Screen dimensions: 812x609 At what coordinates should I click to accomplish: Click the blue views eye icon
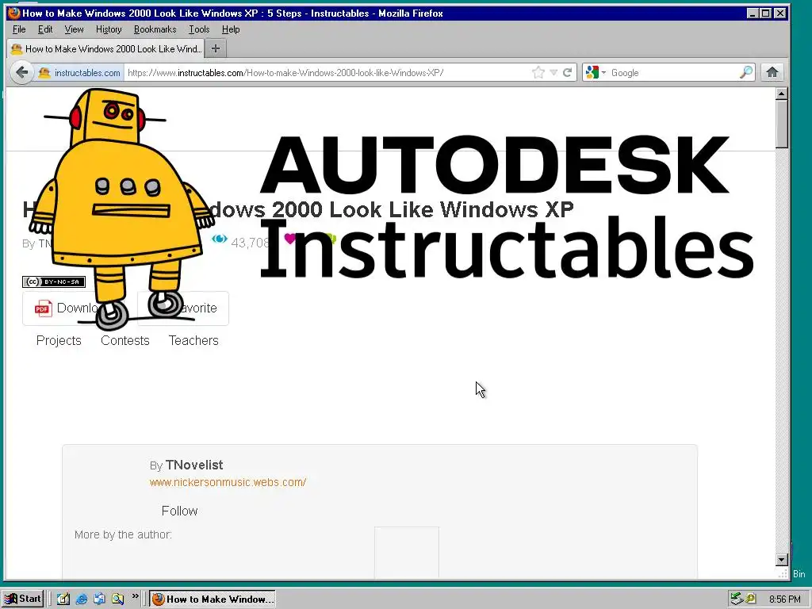point(219,239)
